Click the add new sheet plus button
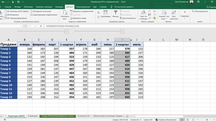 (127, 116)
